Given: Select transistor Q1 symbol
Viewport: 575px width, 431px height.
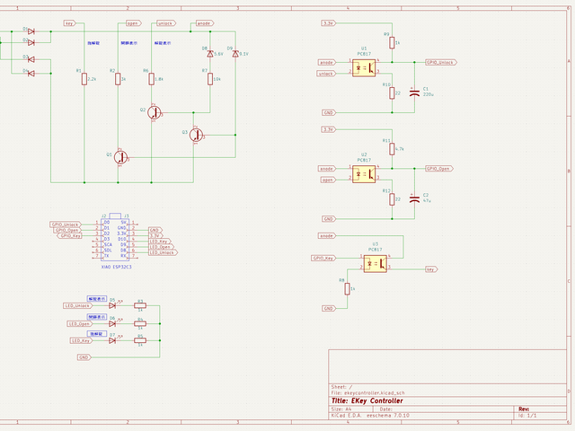Looking at the screenshot, I should tap(121, 155).
